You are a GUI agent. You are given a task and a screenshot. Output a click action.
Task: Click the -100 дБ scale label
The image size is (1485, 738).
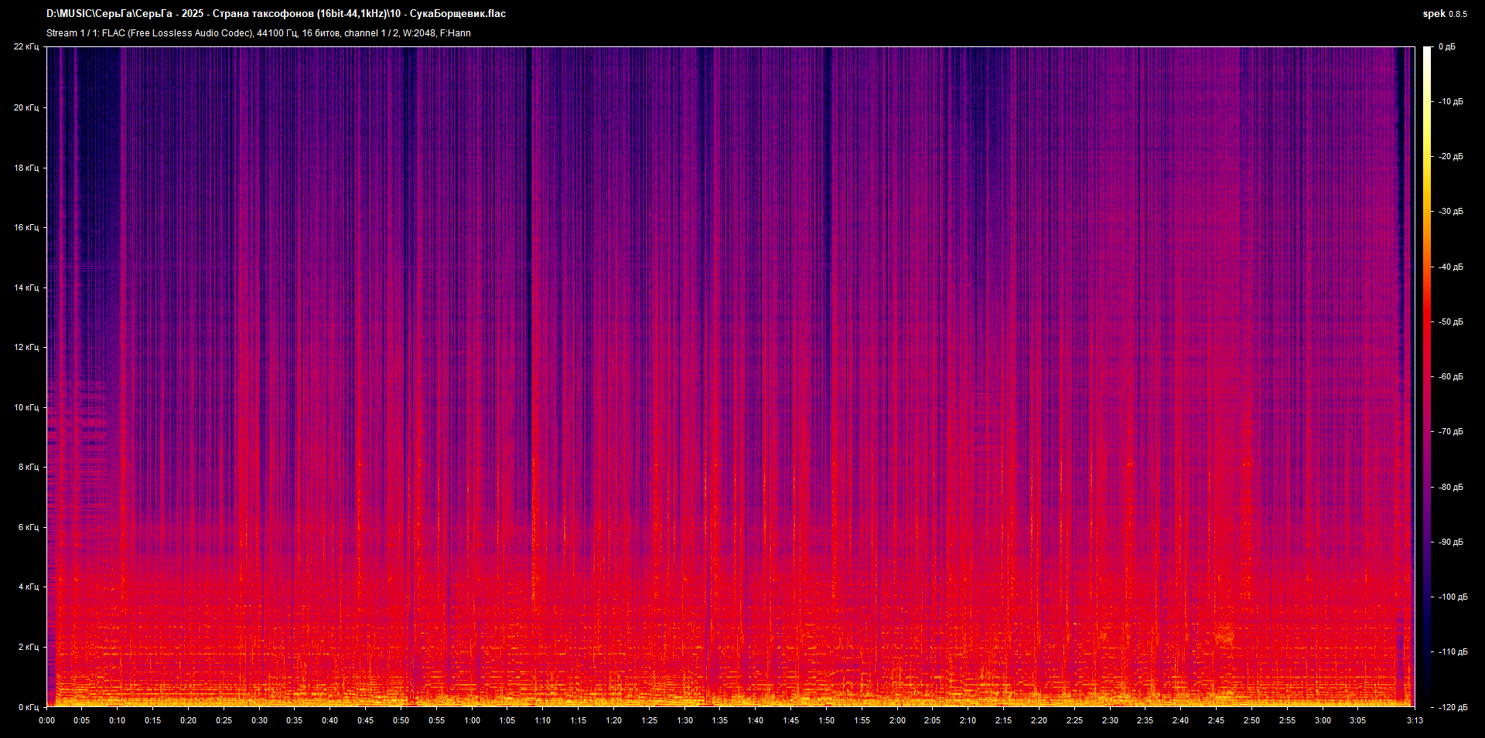pos(1453,597)
